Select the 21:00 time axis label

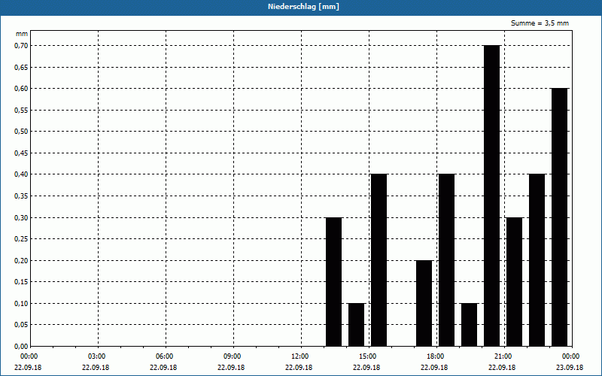[503, 356]
